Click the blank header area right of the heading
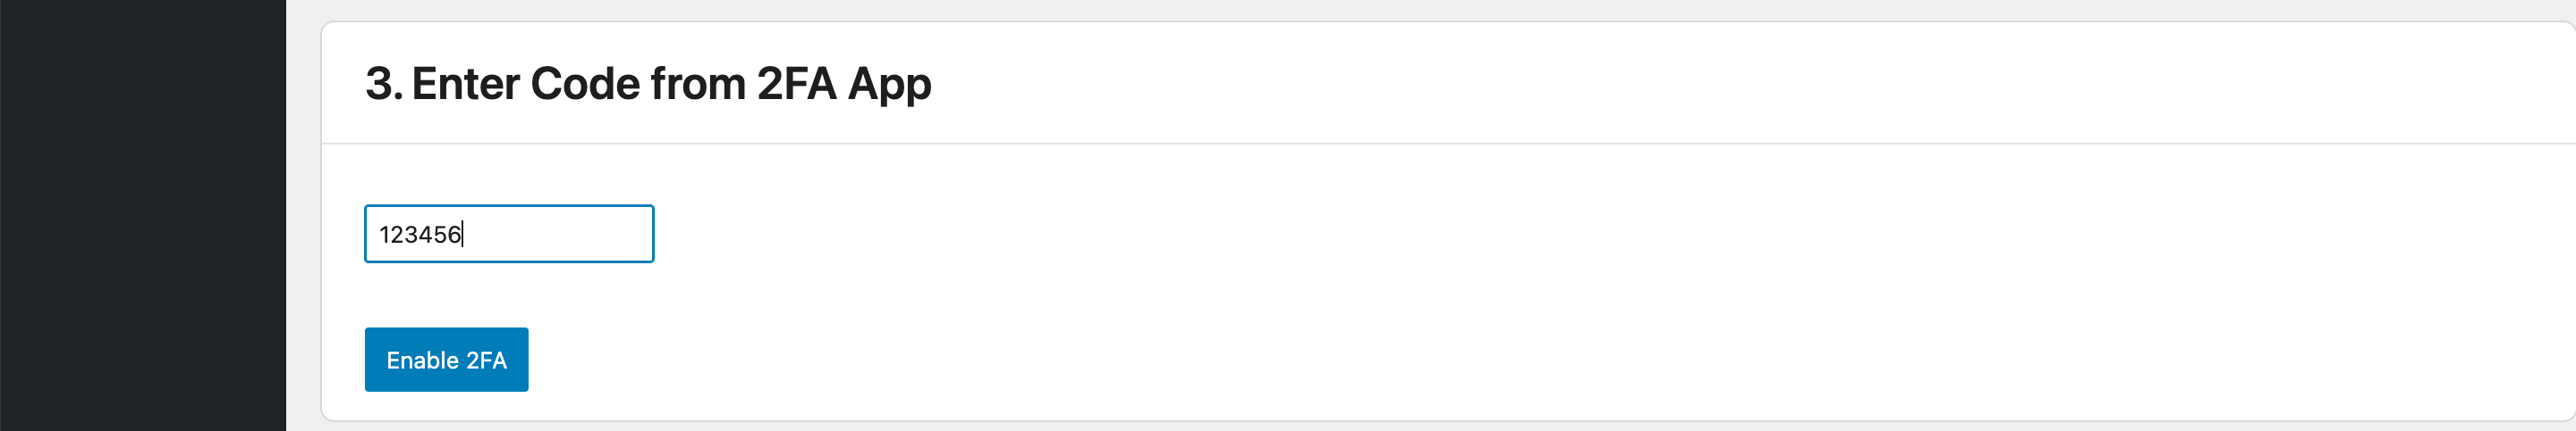The width and height of the screenshot is (2576, 431). [1600, 84]
